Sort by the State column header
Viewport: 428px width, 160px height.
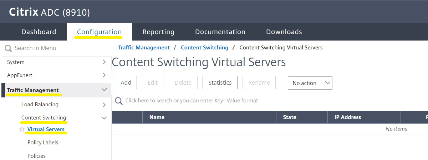pos(302,117)
